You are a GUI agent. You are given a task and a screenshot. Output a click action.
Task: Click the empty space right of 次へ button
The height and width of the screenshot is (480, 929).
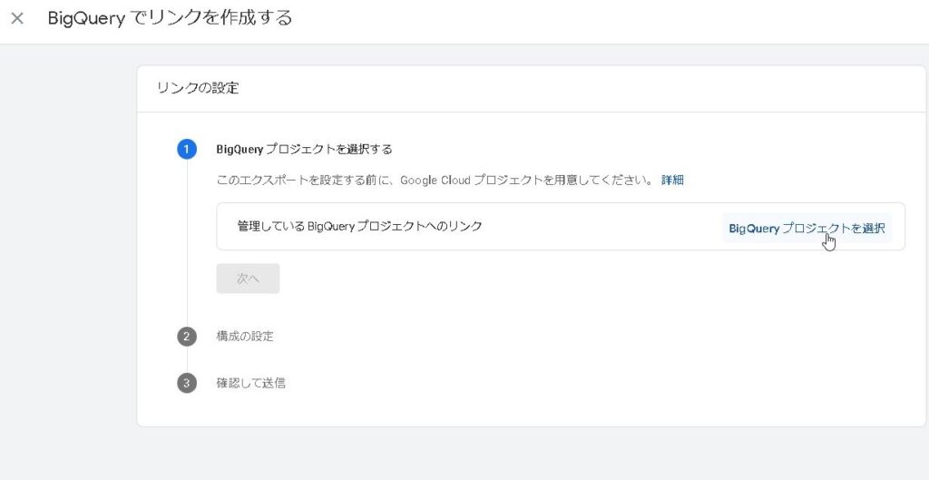pyautogui.click(x=544, y=279)
